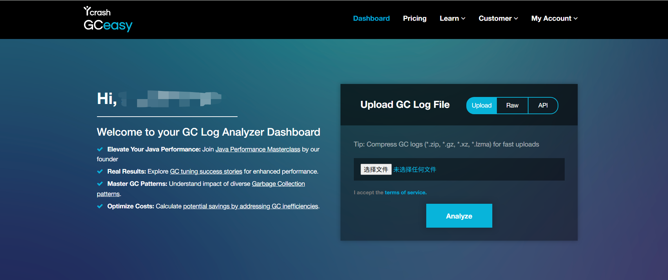668x280 pixels.
Task: Open the Garbage Collection patterns link
Action: coord(278,184)
